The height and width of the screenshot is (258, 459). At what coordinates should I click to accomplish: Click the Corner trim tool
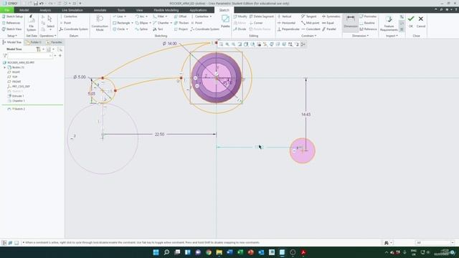pos(256,23)
